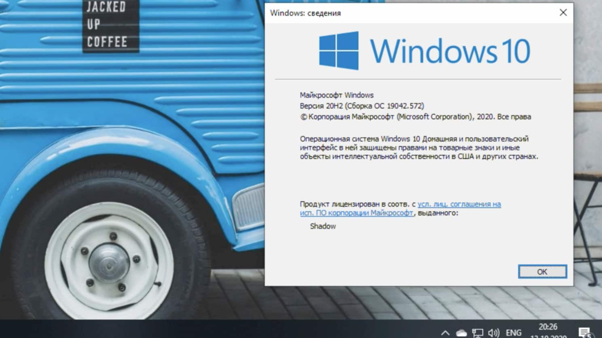
Task: Click the "Майкрософт Windows" text line
Action: (337, 95)
